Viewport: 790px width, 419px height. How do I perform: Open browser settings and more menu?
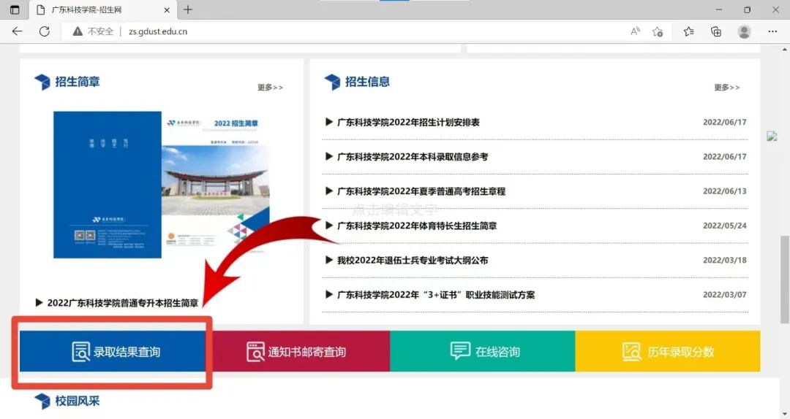coord(772,31)
